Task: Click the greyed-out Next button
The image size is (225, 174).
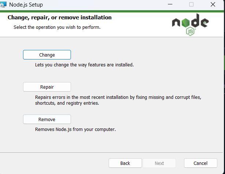Action: coord(159,163)
